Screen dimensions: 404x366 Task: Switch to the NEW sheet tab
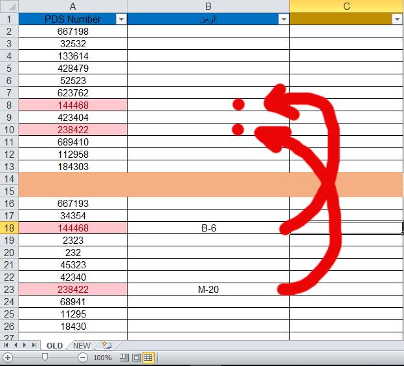click(82, 345)
